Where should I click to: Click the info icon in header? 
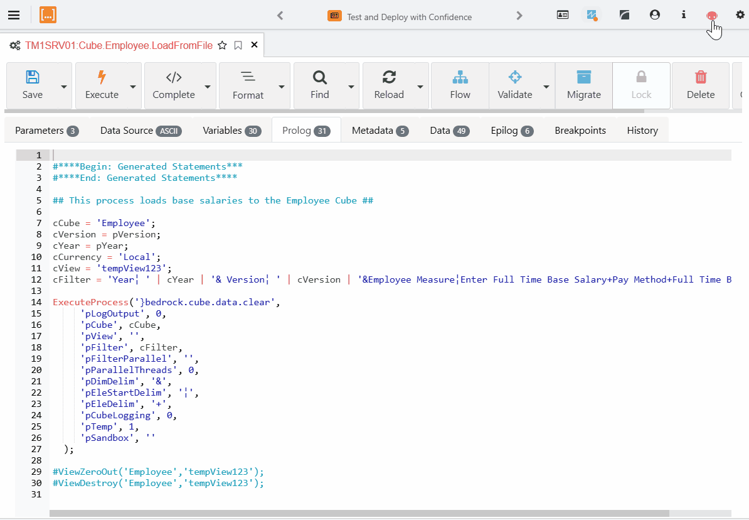[x=684, y=15]
